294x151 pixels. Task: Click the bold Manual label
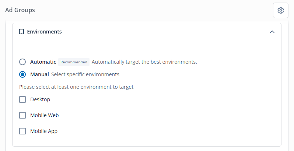coord(39,74)
